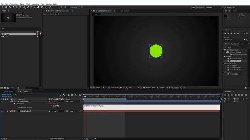Select the Rotation tool

[14, 7]
